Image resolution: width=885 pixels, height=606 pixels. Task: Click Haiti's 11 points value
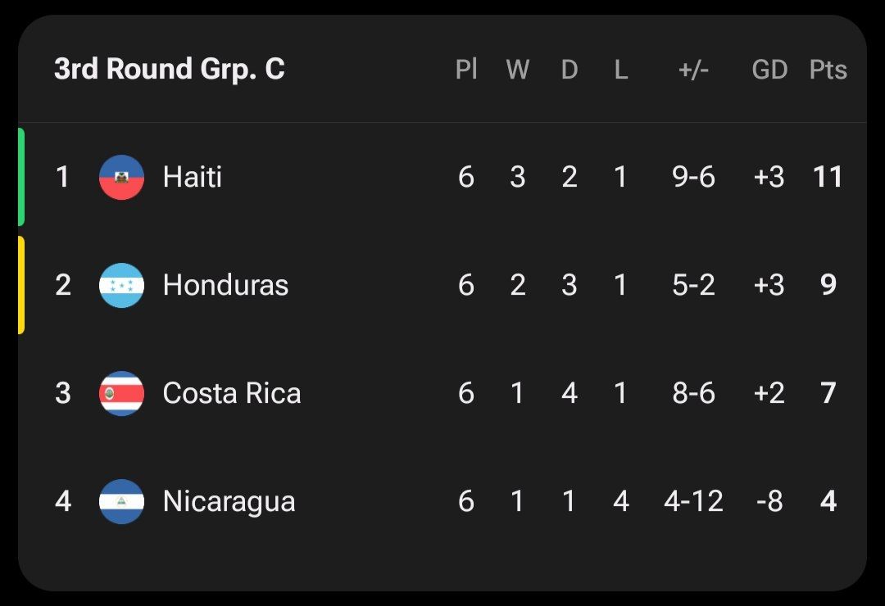828,177
